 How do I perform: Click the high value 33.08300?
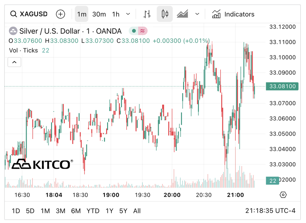(x=64, y=41)
